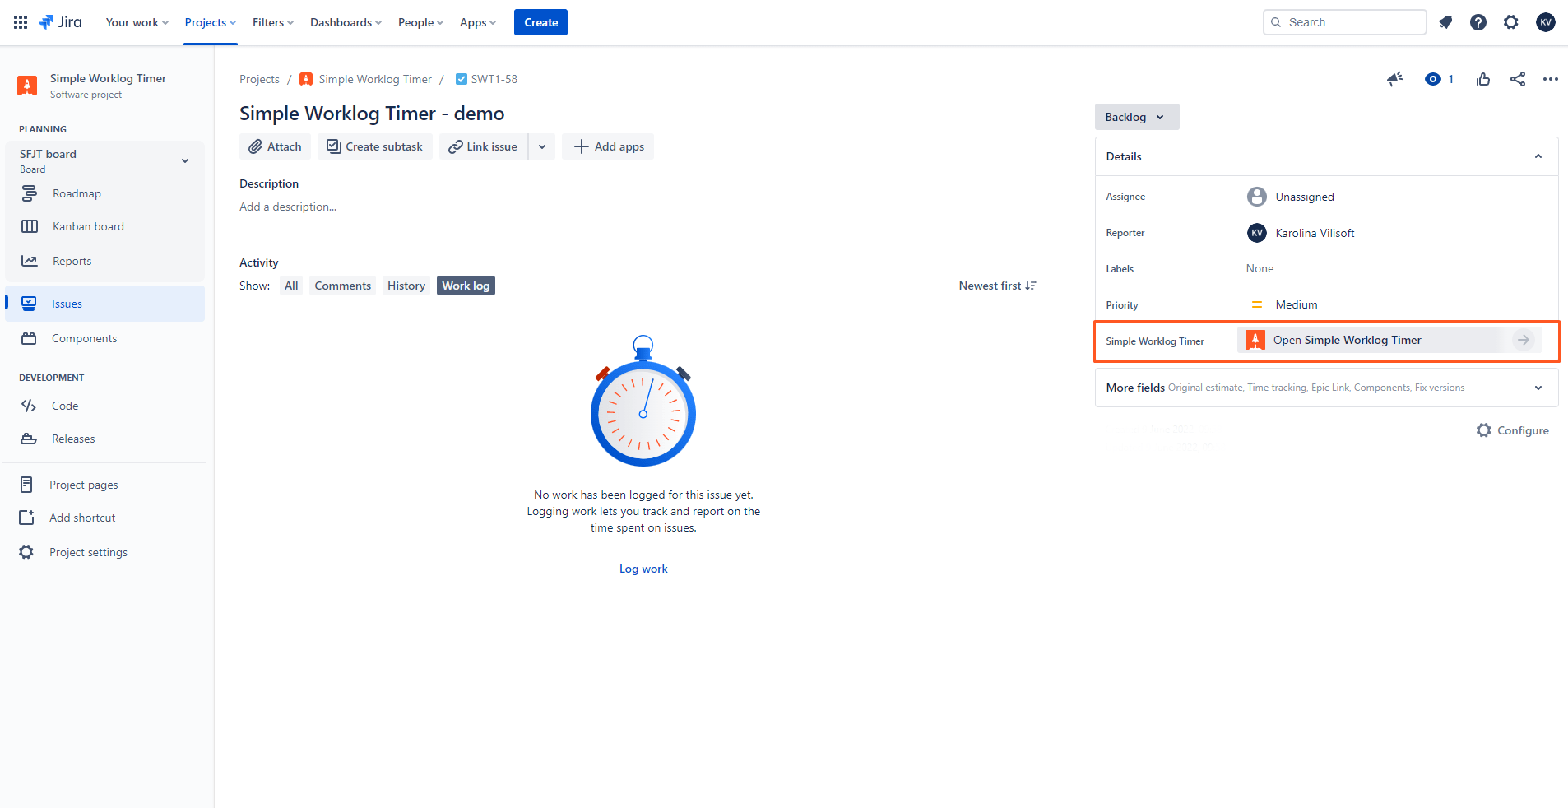Open the Backlog status dropdown
Viewport: 1568px width, 808px height.
pyautogui.click(x=1136, y=117)
